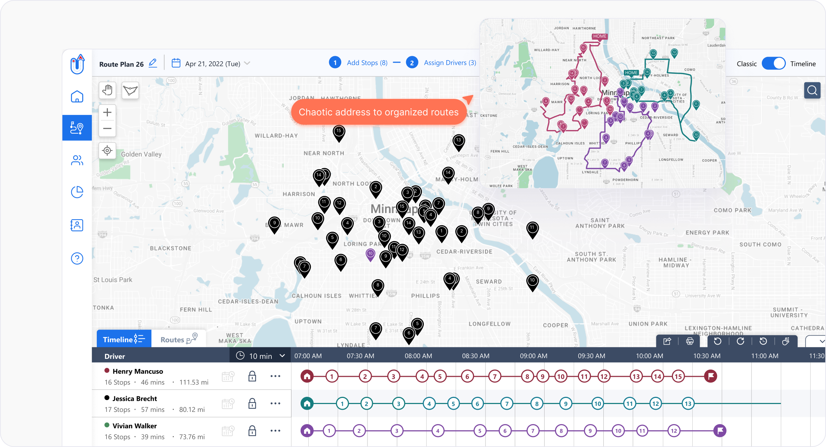Screen dimensions: 826x447
Task: Click stop 8 on Henry Mancuso's timeline
Action: [x=527, y=376]
